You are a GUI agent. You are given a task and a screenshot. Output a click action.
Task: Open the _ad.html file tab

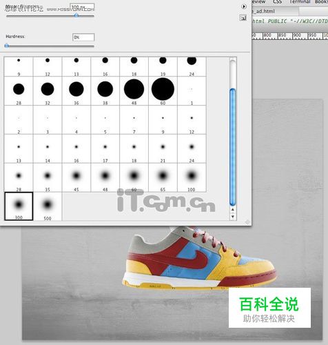(x=275, y=11)
